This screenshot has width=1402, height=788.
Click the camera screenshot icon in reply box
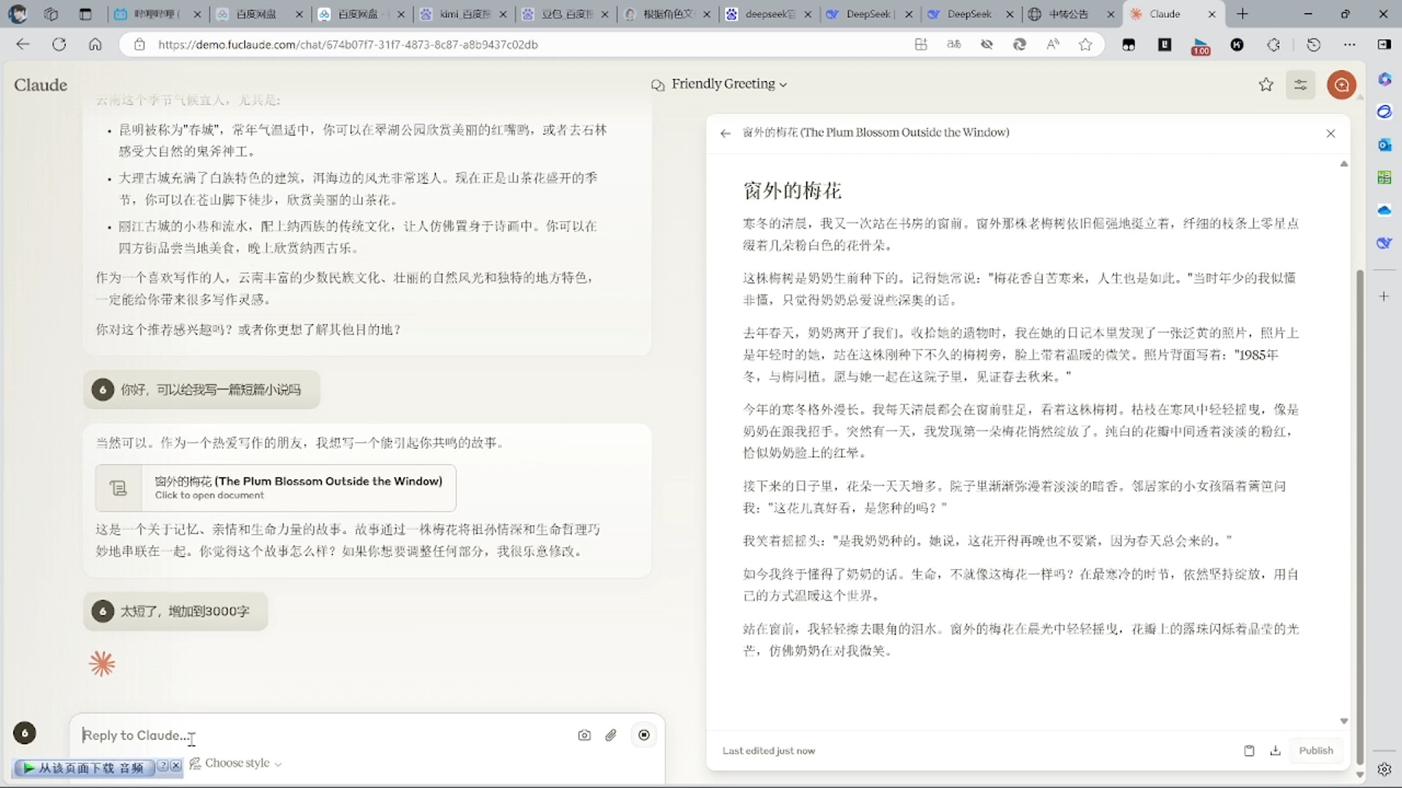(x=584, y=735)
